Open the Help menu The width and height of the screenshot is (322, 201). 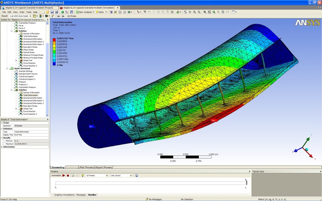pos(35,12)
